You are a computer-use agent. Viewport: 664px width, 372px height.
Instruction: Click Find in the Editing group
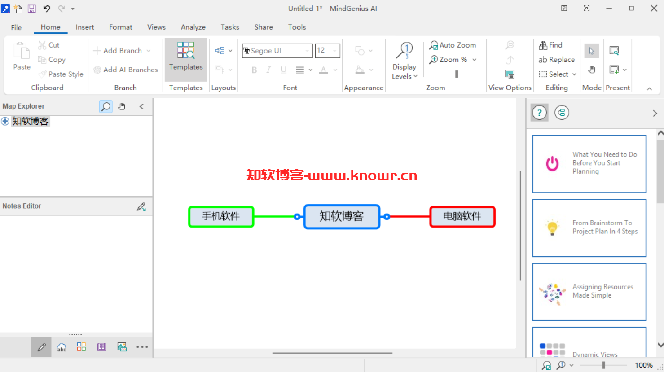pos(550,45)
